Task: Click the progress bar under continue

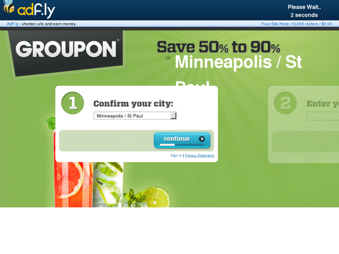Action: tap(182, 145)
